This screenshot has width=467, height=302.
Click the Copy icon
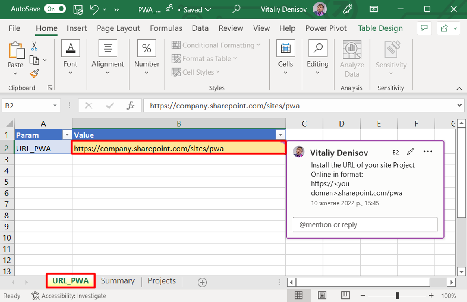pyautogui.click(x=34, y=60)
